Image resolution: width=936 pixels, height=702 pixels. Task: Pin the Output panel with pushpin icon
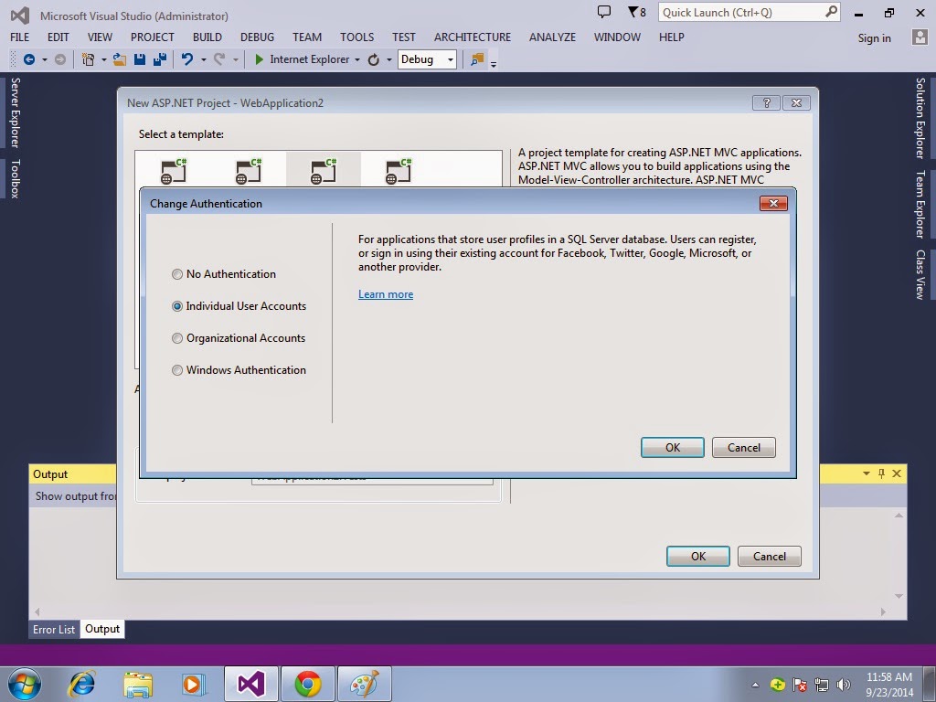pos(882,473)
